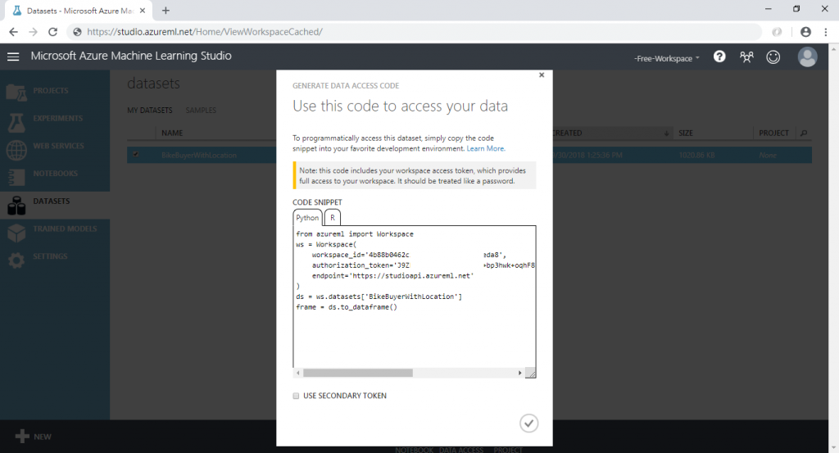This screenshot has width=839, height=453.
Task: Open Web Services globe icon
Action: (16, 150)
